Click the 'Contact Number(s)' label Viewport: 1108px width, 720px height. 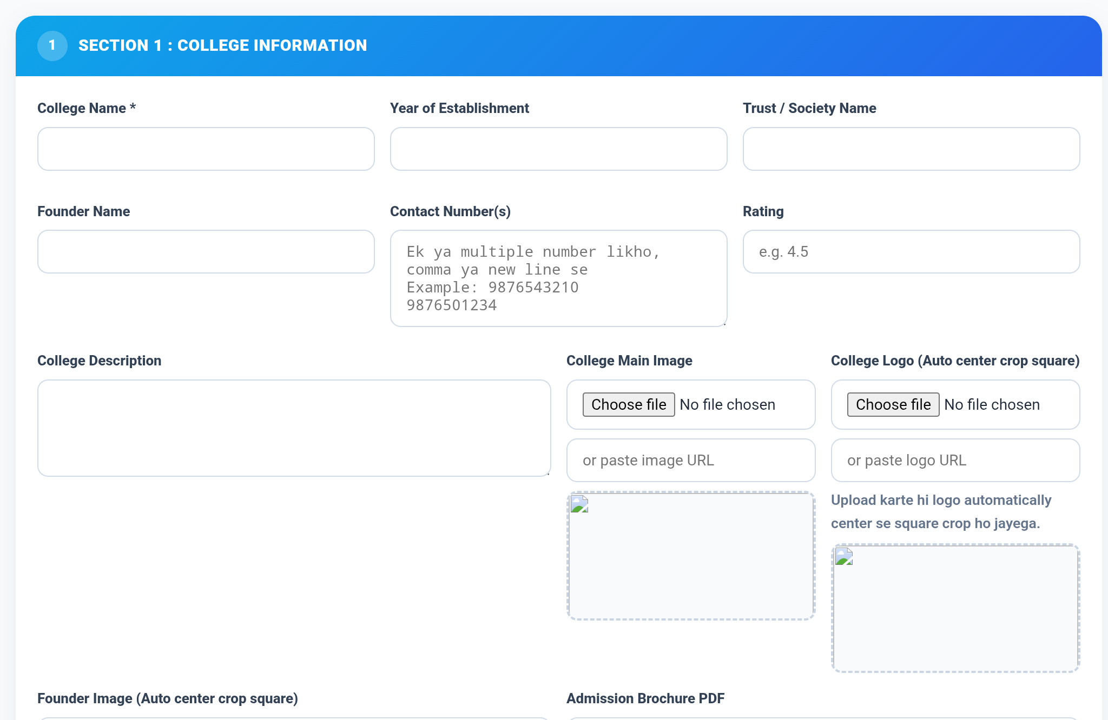(x=450, y=211)
